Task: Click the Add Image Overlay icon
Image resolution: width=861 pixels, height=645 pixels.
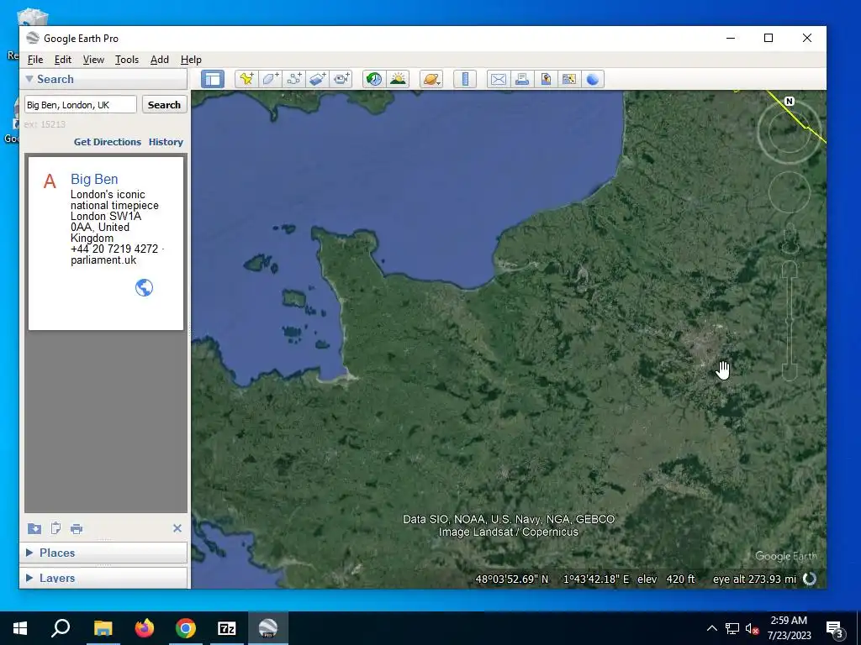Action: 317,79
